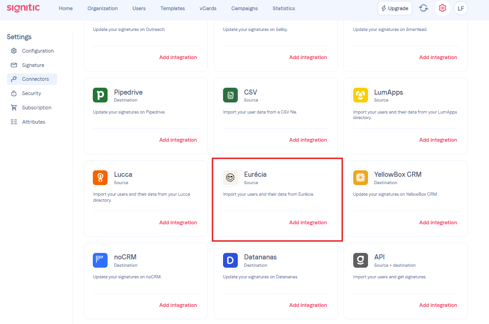Click the Signature envelope sidebar icon
Viewport: 489px width, 324px height.
coord(14,65)
